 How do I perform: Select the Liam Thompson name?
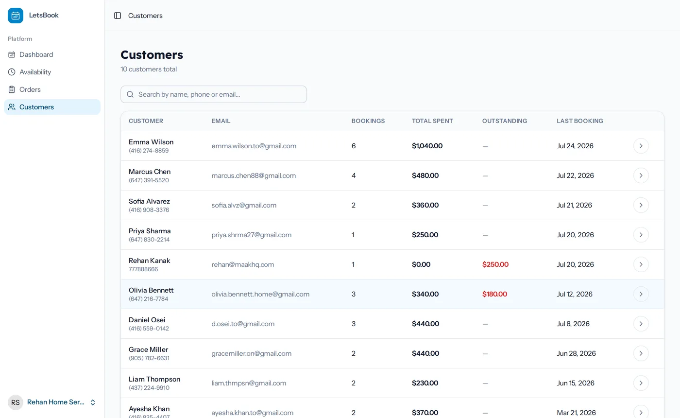click(x=154, y=379)
